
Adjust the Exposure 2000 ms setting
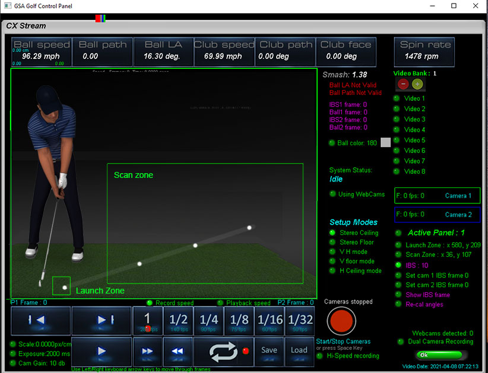[40, 354]
